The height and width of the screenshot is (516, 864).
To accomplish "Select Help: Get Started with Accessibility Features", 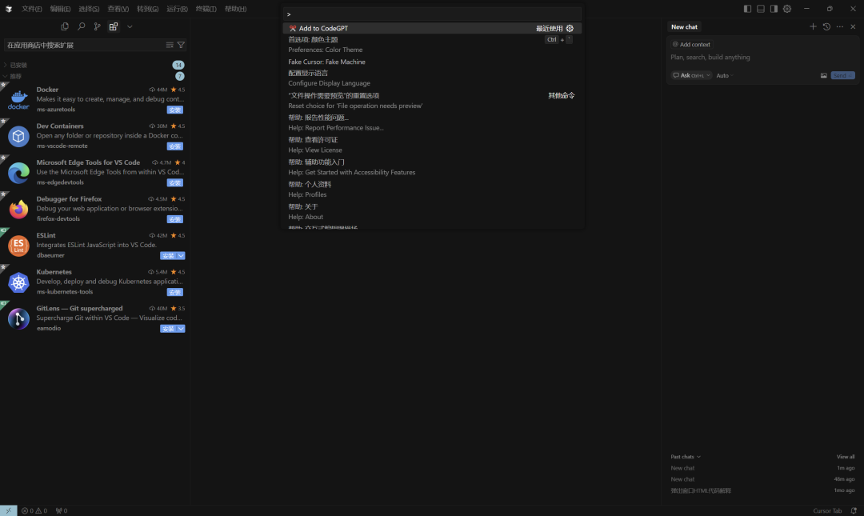I will (432, 167).
